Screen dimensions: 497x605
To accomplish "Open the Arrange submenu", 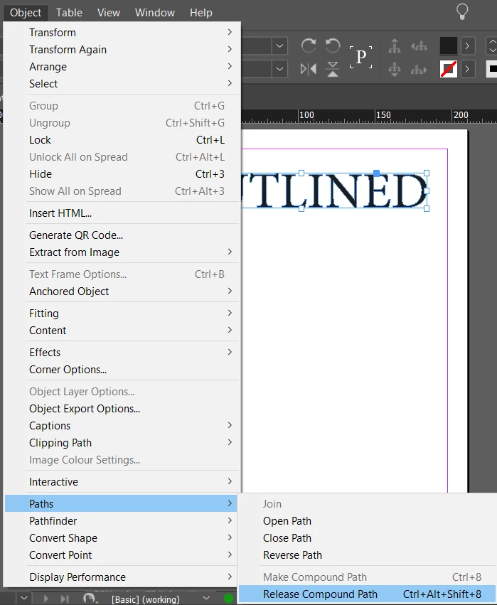I will coord(122,66).
